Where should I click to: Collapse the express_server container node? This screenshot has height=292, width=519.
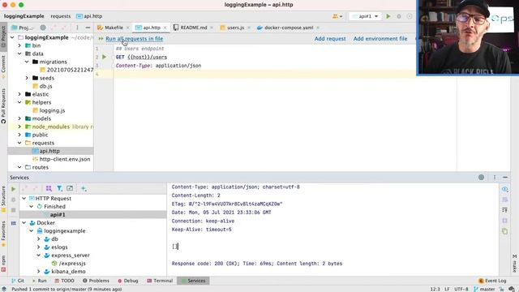point(39,255)
